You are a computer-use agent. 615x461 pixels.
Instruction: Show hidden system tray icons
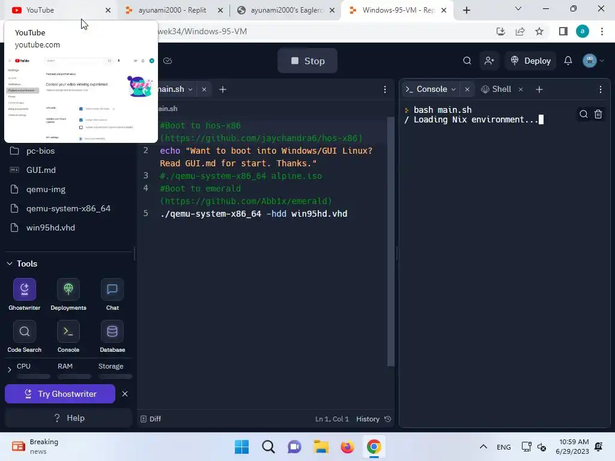[483, 447]
